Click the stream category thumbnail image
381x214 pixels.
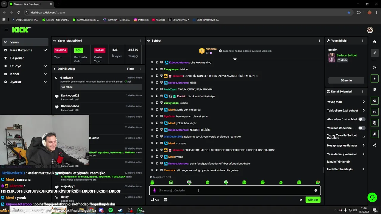coord(332,58)
